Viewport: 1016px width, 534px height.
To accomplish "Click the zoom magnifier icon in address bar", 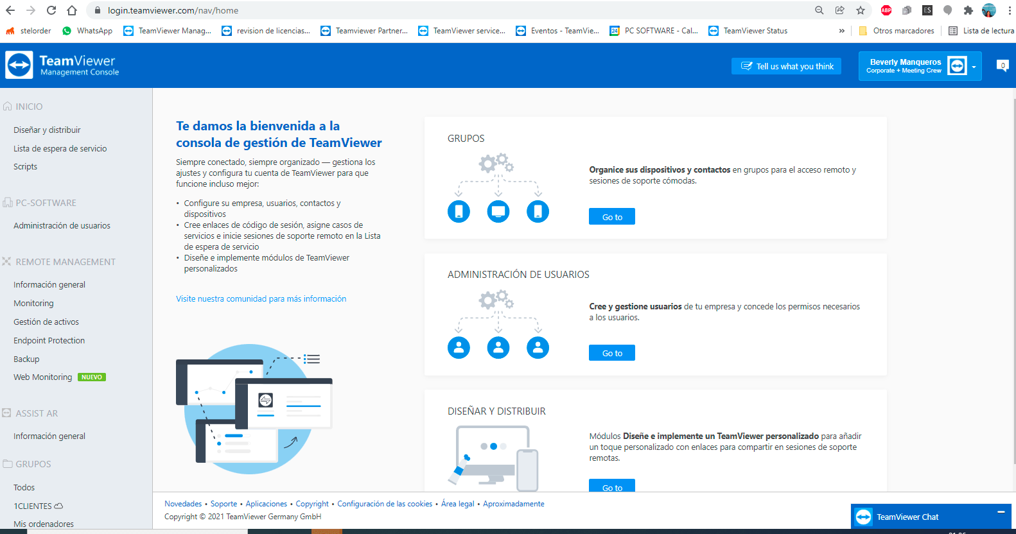I will (819, 10).
